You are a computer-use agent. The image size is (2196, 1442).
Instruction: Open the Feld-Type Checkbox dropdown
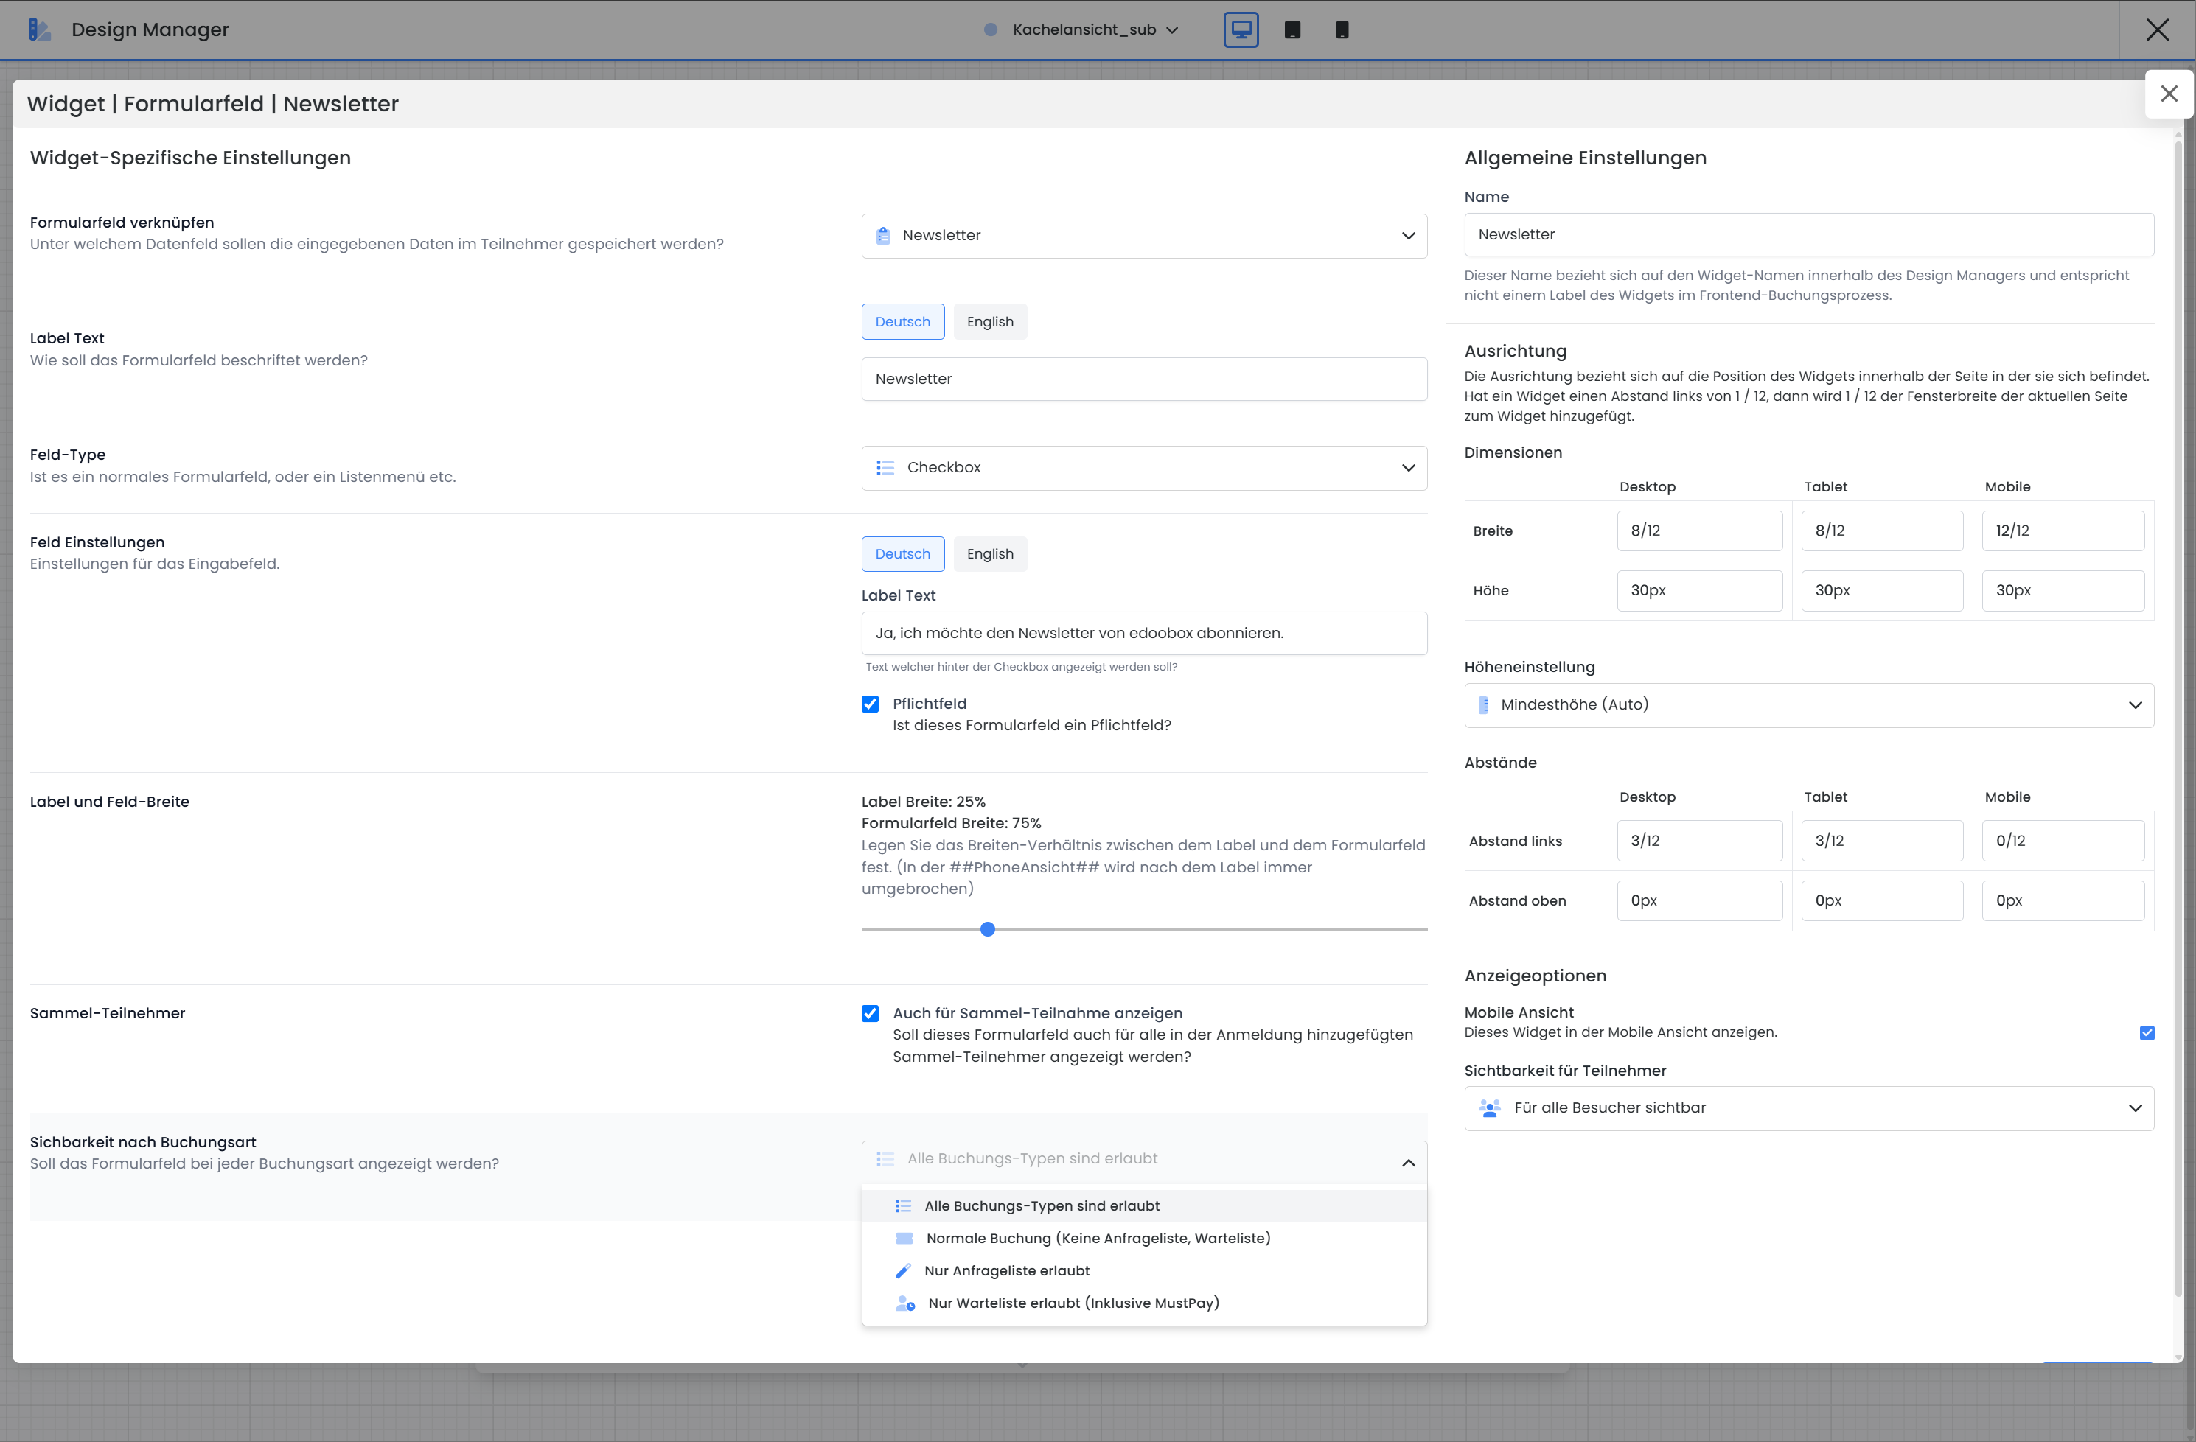point(1144,468)
